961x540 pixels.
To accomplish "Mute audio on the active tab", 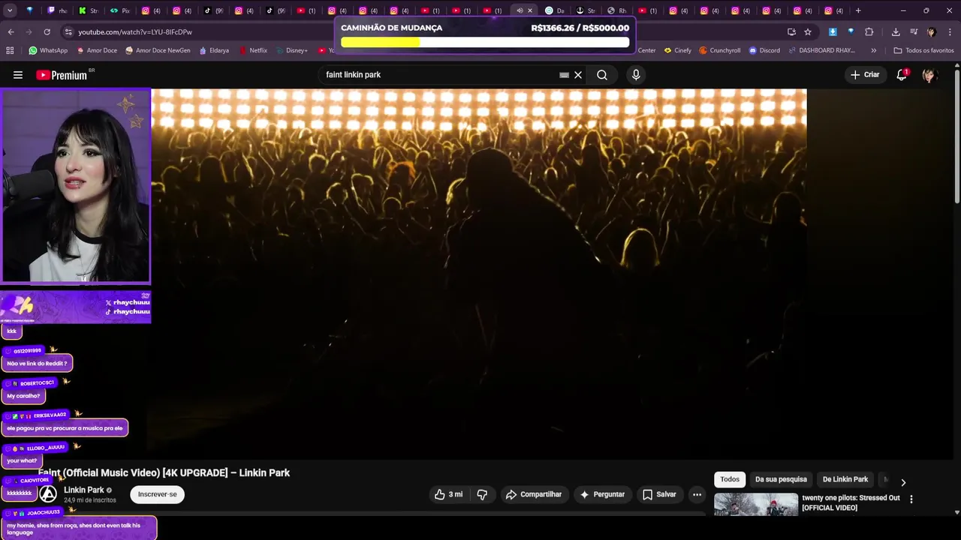I will point(520,10).
